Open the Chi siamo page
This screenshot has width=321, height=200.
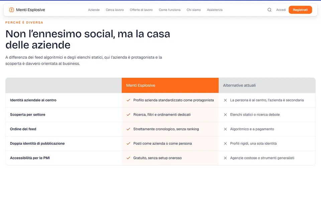pyautogui.click(x=194, y=10)
